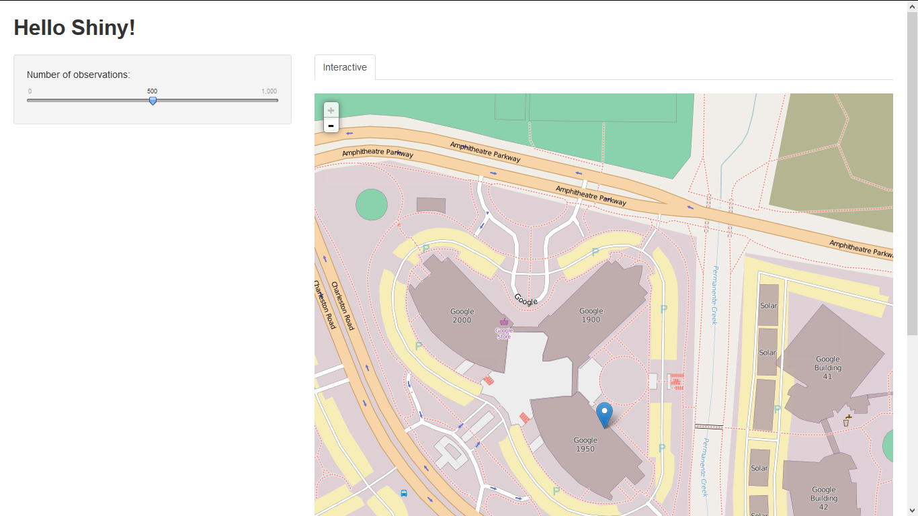Click the "Google 2000" building label

(462, 316)
